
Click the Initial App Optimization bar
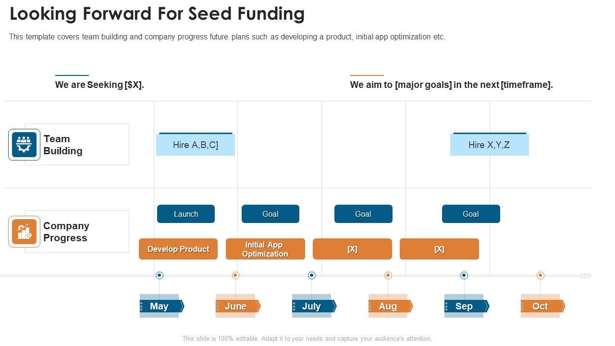265,249
